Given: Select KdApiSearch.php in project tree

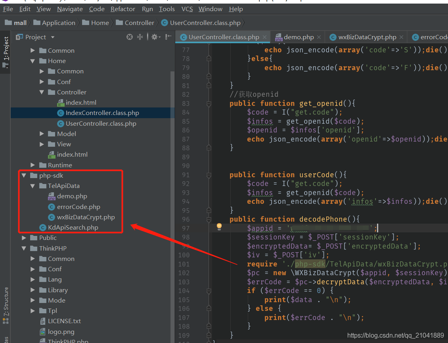Looking at the screenshot, I should click(x=69, y=227).
